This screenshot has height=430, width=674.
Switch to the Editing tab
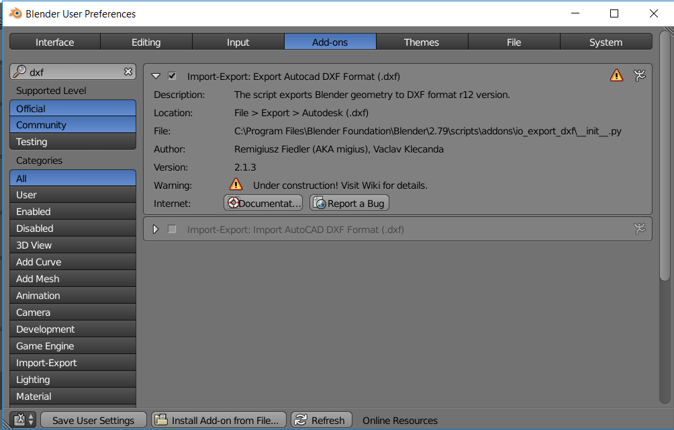(x=146, y=42)
